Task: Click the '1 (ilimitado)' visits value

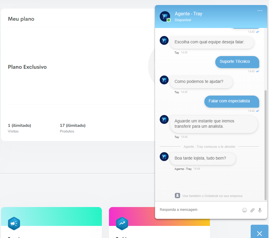Action: click(x=19, y=125)
